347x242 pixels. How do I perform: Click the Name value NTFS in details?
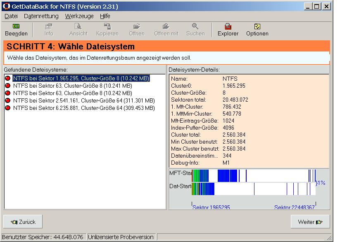230,79
